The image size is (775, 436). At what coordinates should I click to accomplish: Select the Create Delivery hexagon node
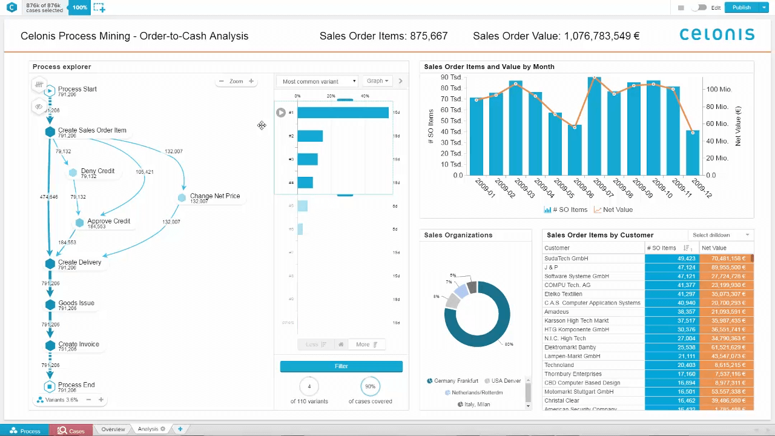point(50,263)
